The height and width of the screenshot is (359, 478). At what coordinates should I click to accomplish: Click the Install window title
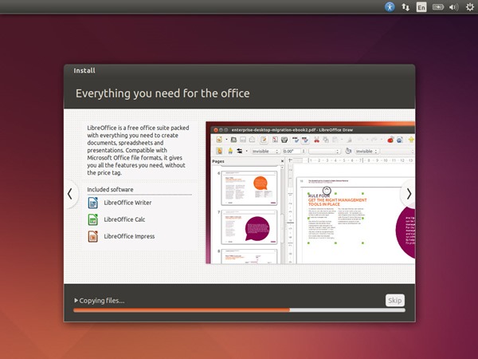pos(84,70)
